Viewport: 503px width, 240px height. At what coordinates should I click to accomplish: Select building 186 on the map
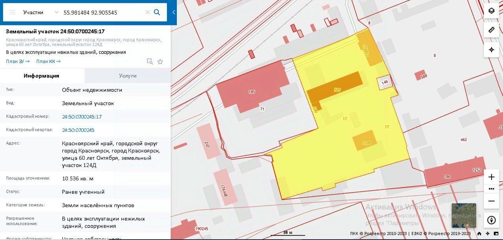tap(447, 177)
